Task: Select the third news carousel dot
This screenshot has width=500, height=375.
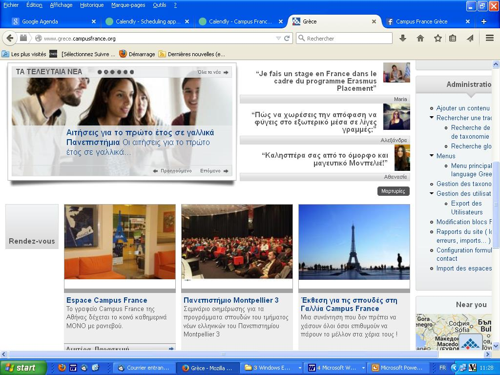Action: [113, 72]
